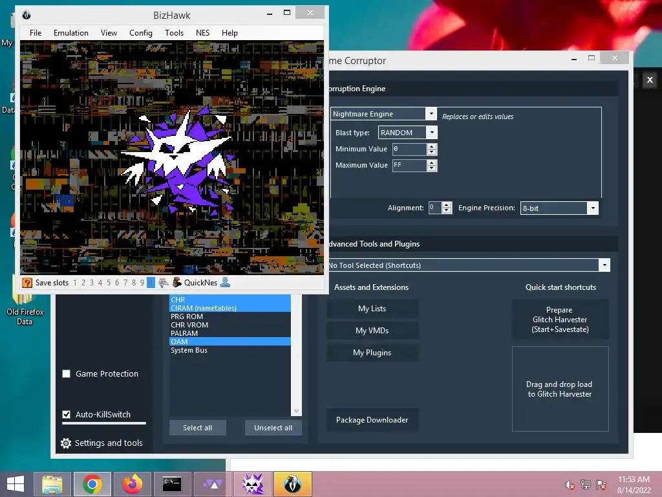Screen dimensions: 662x497
Task: Select CIRAM (nametables) domain
Action: click(230, 307)
